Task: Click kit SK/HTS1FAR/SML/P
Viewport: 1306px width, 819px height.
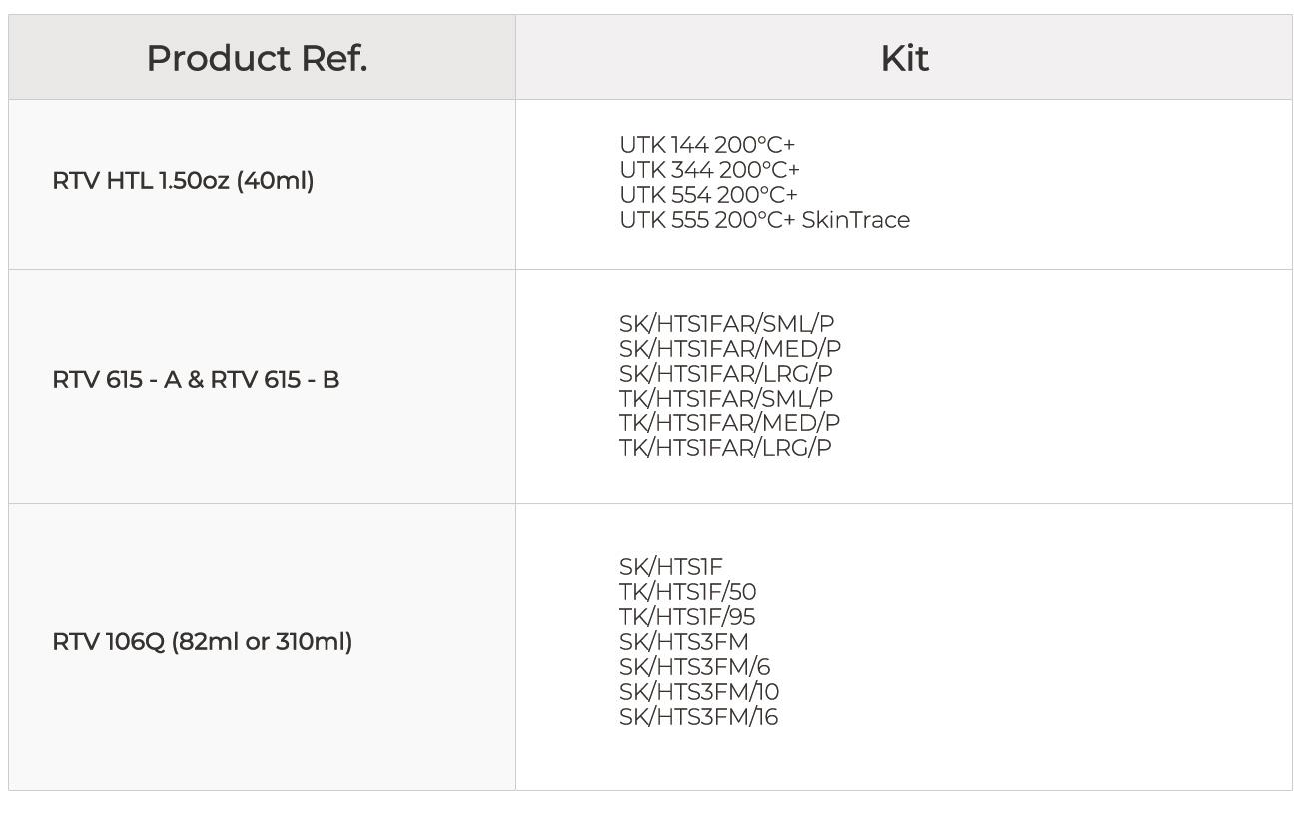Action: pyautogui.click(x=726, y=324)
